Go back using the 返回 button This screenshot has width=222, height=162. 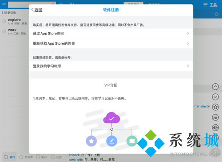point(37,10)
